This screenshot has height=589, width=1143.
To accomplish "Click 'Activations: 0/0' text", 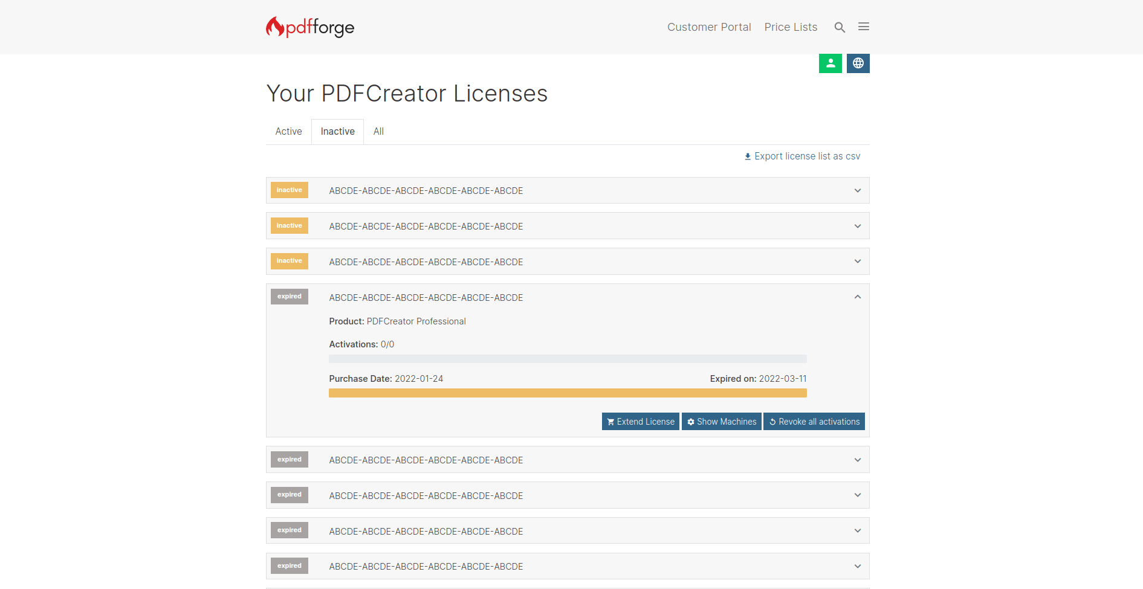I will (361, 344).
